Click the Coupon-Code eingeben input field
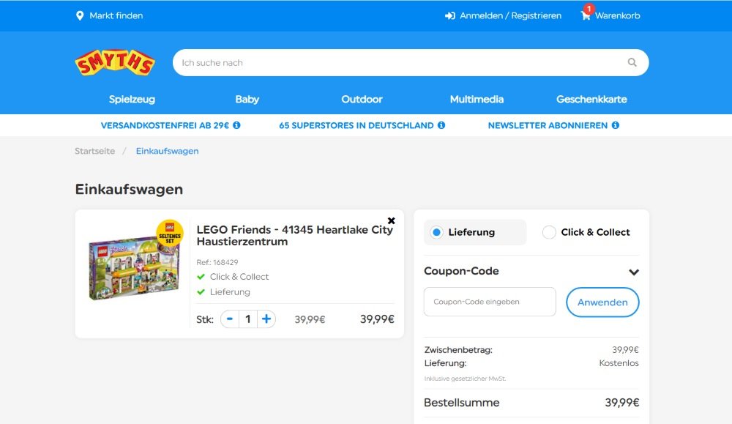Viewport: 732px width, 424px height. point(489,301)
